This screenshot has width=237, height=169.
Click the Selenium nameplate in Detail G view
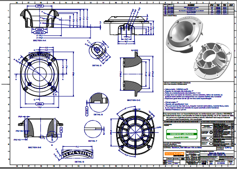(x=77, y=154)
